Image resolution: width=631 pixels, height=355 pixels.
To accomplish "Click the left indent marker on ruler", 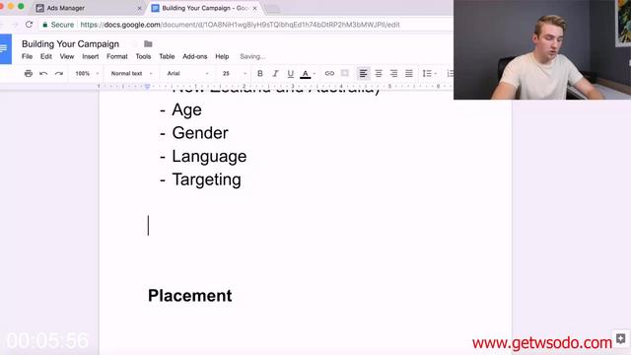I will point(147,87).
